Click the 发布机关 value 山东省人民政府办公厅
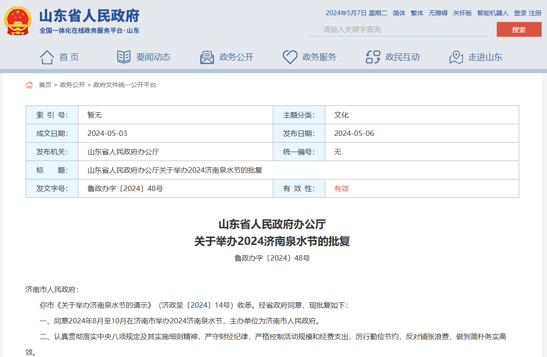The image size is (547, 357). point(123,152)
